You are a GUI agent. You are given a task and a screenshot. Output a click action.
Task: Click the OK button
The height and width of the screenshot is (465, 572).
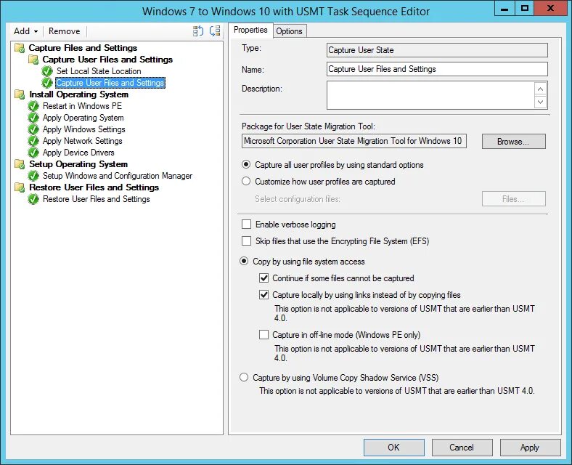point(393,448)
